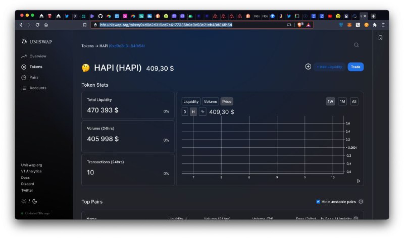
Task: Switch to the GitHub tab
Action: 100,16
